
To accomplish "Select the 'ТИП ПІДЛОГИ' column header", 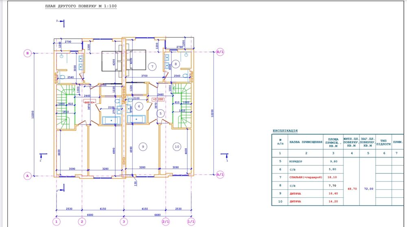I will [383, 143].
